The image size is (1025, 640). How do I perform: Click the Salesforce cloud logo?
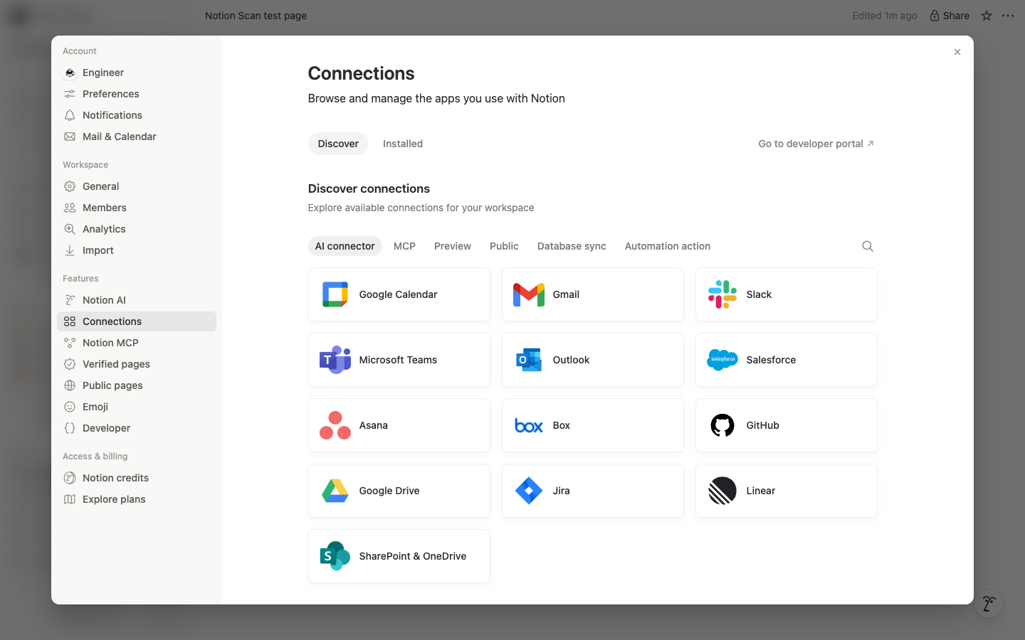722,360
